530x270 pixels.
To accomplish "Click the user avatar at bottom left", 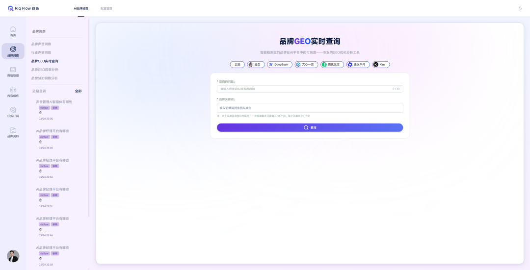I will (13, 256).
